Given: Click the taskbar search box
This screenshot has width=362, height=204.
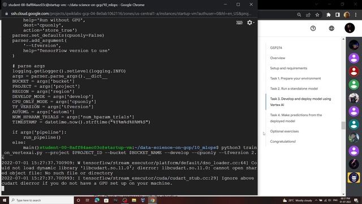Looking at the screenshot, I should pyautogui.click(x=41, y=200).
